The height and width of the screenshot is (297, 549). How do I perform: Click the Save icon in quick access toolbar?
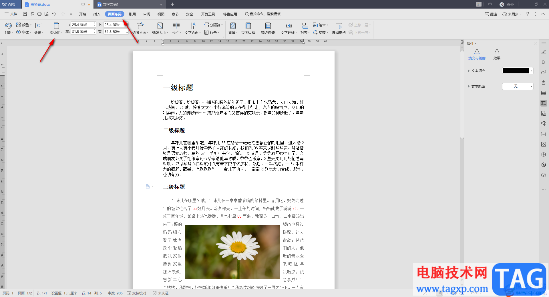coord(25,14)
